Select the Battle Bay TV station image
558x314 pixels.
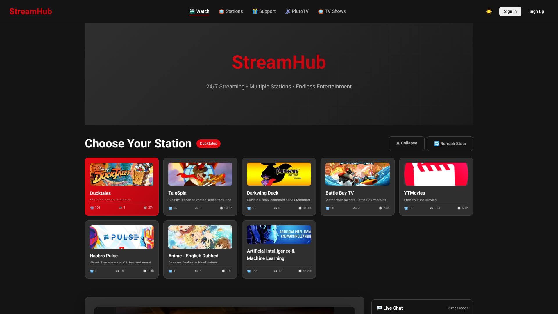[357, 174]
